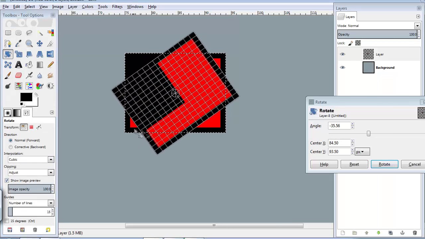Select Normal (Forward) direction
This screenshot has height=239, width=425.
pyautogui.click(x=11, y=140)
